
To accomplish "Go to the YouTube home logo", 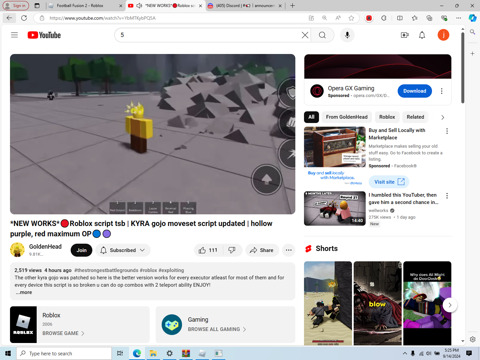I will [44, 35].
